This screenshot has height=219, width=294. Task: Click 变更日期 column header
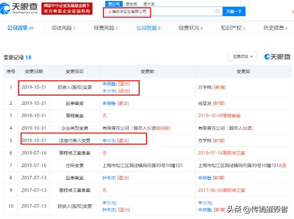34,72
